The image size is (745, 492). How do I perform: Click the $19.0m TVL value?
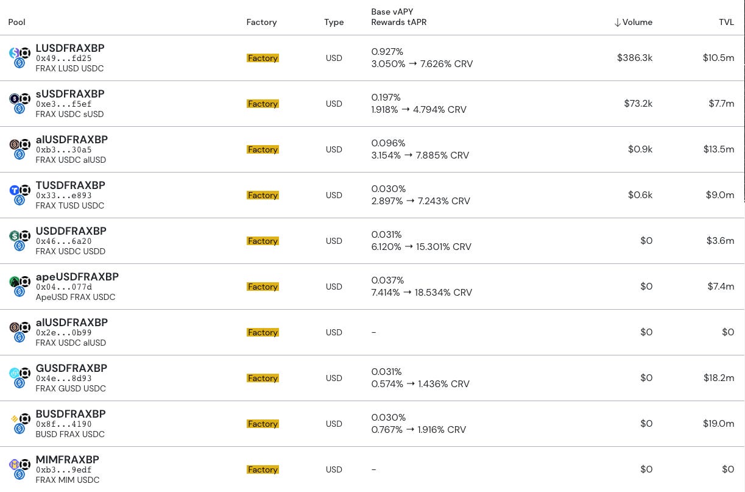point(718,424)
